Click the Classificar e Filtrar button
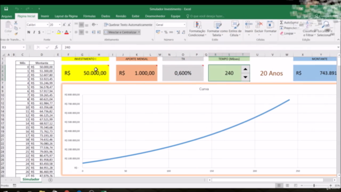This screenshot has width=341, height=192. (x=309, y=29)
